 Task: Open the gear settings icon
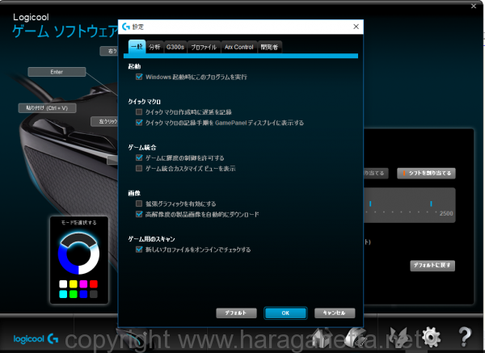pyautogui.click(x=431, y=338)
